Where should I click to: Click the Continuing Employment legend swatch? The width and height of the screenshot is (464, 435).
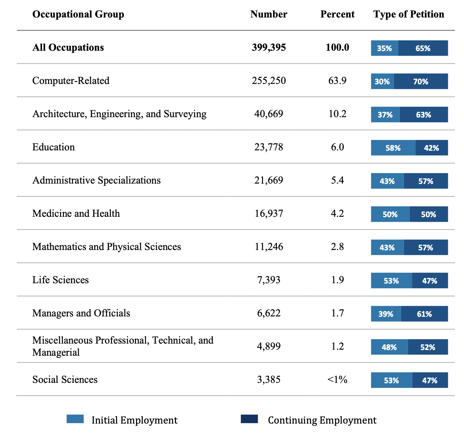click(249, 419)
